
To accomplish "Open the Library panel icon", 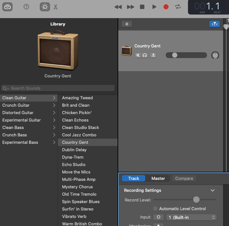I will (x=8, y=7).
